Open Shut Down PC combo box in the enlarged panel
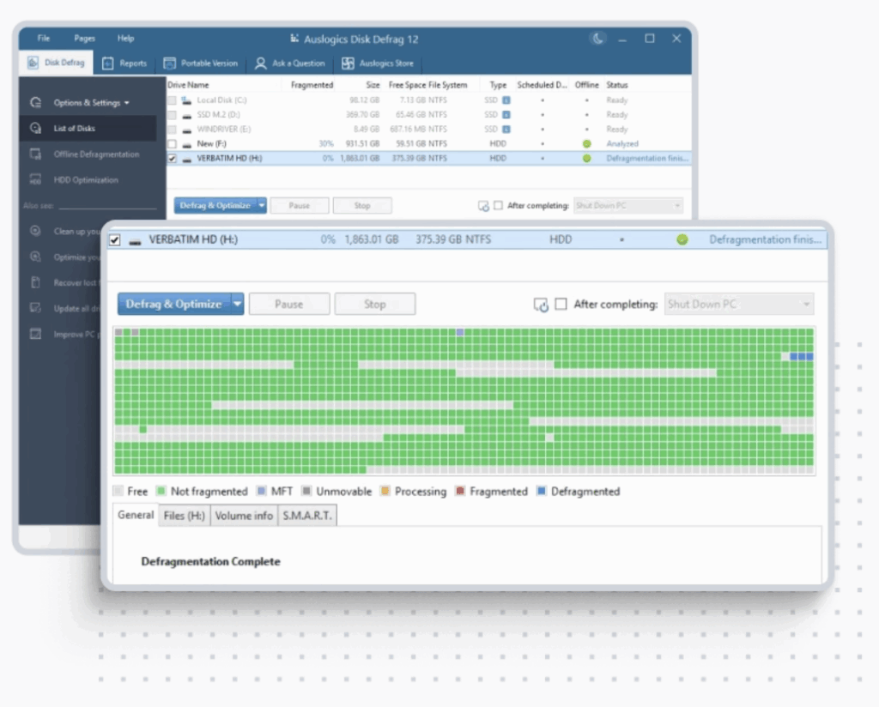 point(738,304)
